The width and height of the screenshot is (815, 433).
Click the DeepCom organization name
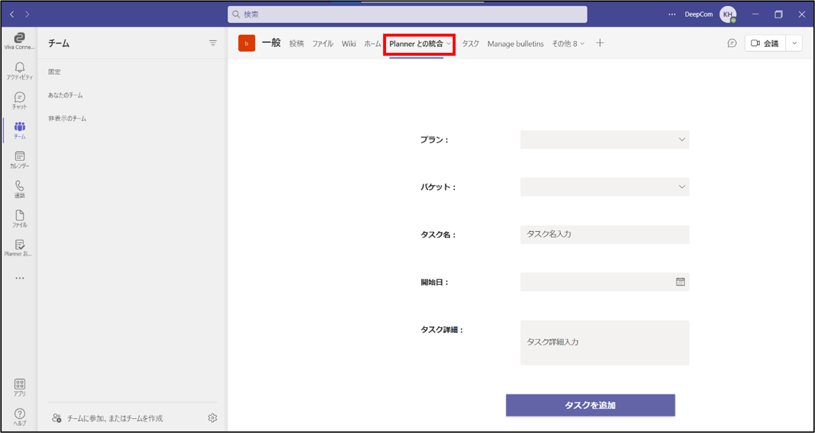(x=698, y=14)
